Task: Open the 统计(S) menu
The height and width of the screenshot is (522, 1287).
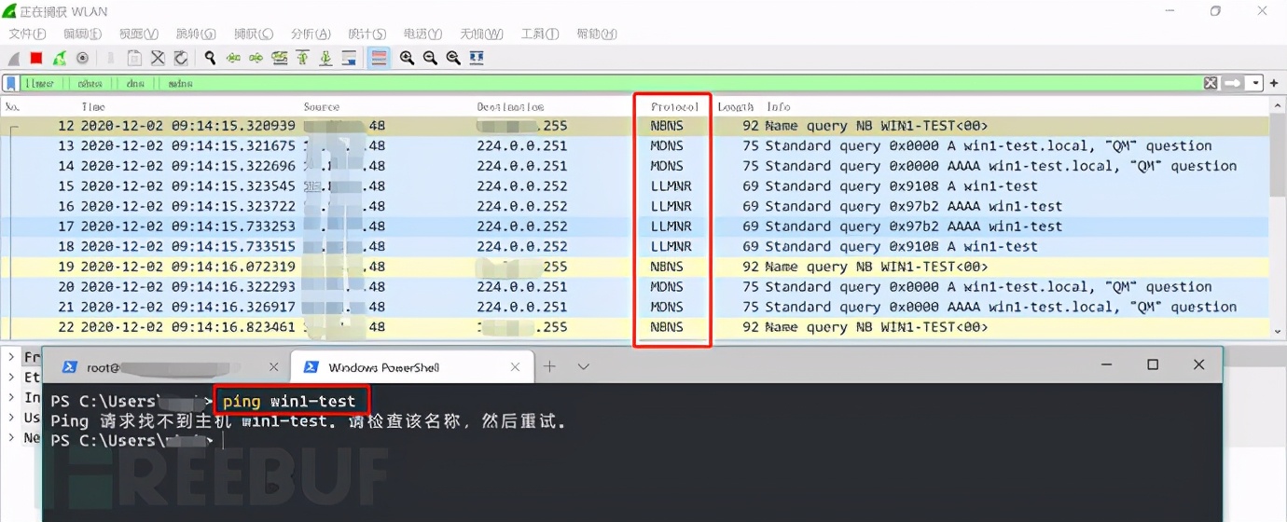Action: coord(367,34)
